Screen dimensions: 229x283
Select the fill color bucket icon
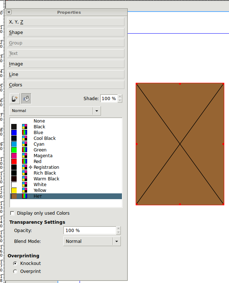[26, 98]
